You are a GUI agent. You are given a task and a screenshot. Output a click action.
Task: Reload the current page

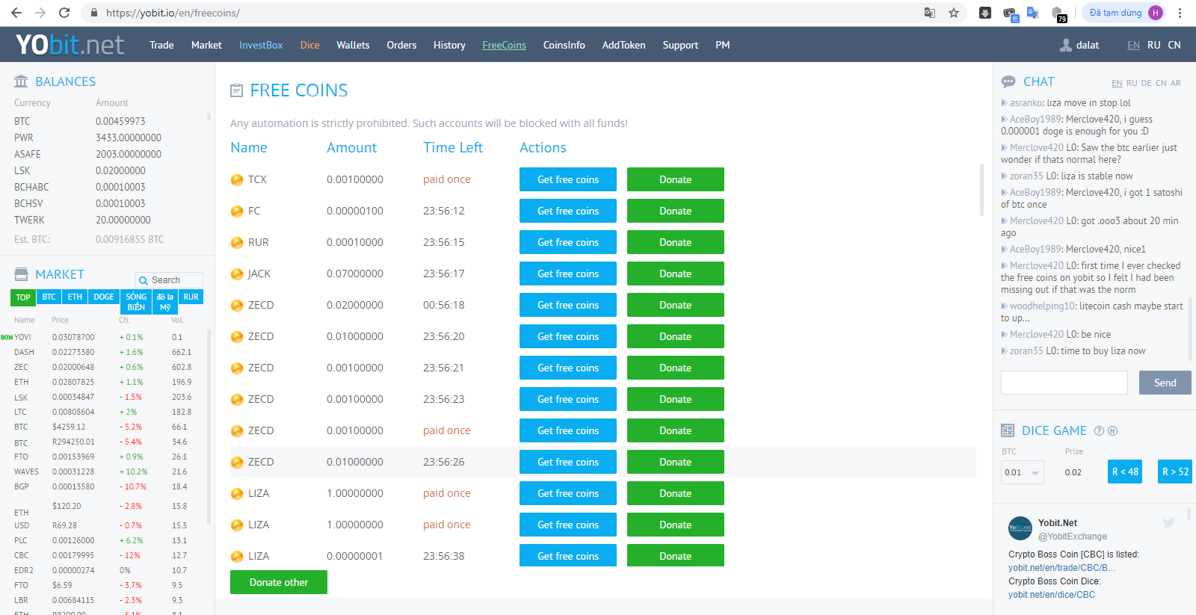pyautogui.click(x=64, y=13)
